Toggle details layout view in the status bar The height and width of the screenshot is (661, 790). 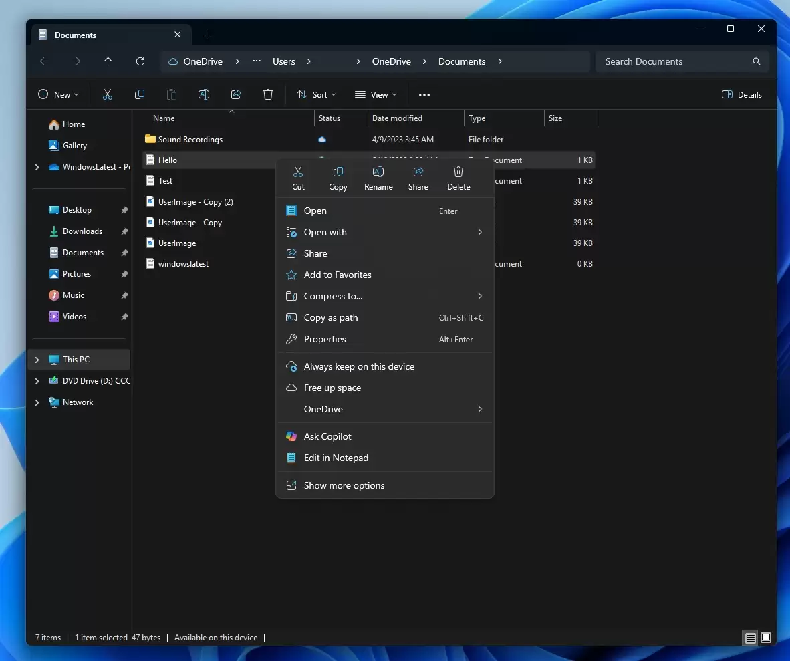750,638
